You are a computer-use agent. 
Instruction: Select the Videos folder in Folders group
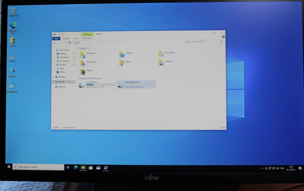[86, 72]
